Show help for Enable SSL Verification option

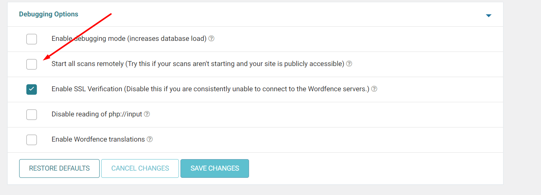click(x=374, y=89)
